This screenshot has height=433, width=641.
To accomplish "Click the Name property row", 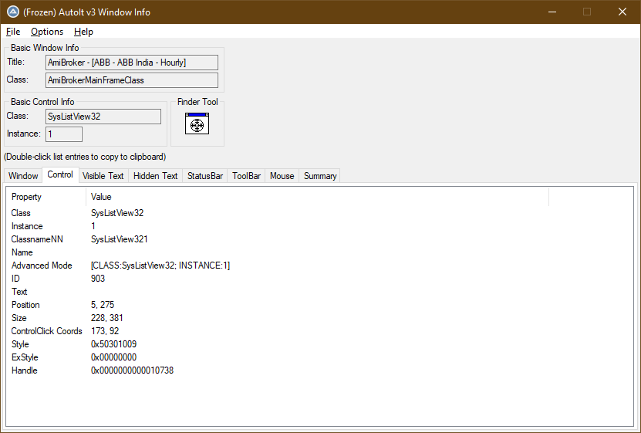I will point(22,252).
